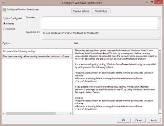The height and width of the screenshot is (126, 164).
Task: Click the policy icon beside Configure Windows SmartScreen
Action: [x=4, y=10]
